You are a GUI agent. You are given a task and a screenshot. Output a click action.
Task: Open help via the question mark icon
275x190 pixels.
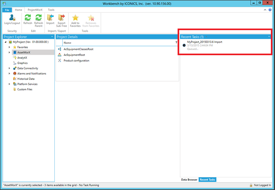[x=270, y=10]
